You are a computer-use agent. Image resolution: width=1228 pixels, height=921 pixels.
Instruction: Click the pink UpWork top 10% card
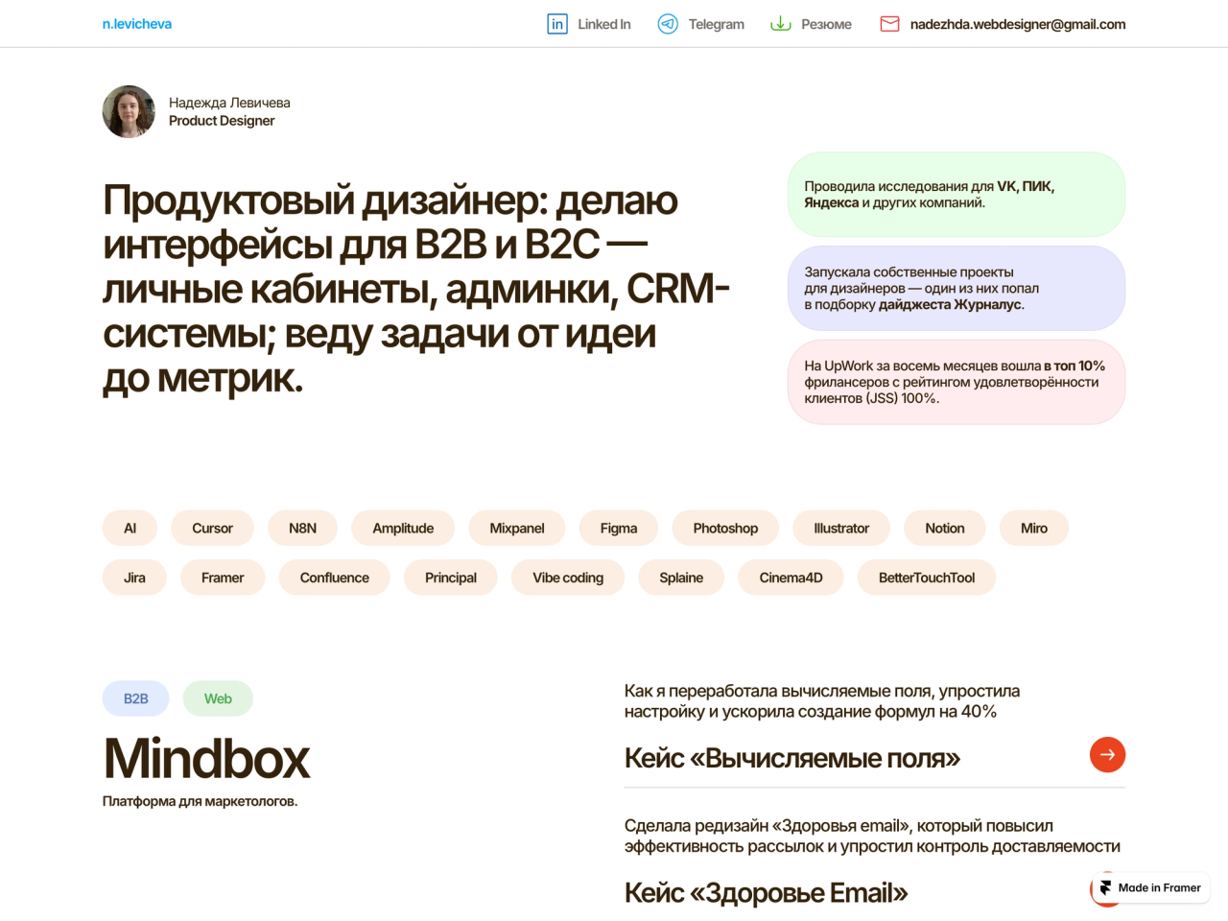coord(956,382)
